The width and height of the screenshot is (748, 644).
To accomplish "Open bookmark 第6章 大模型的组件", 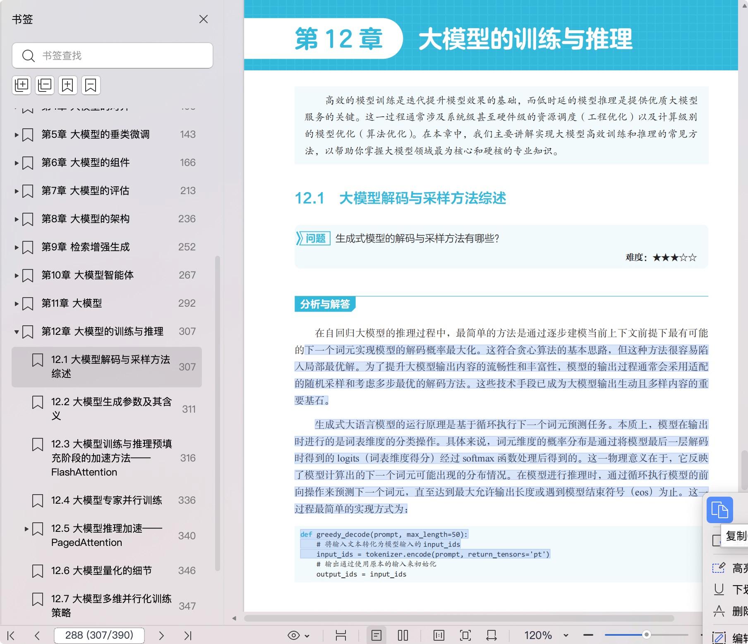I will coord(86,162).
